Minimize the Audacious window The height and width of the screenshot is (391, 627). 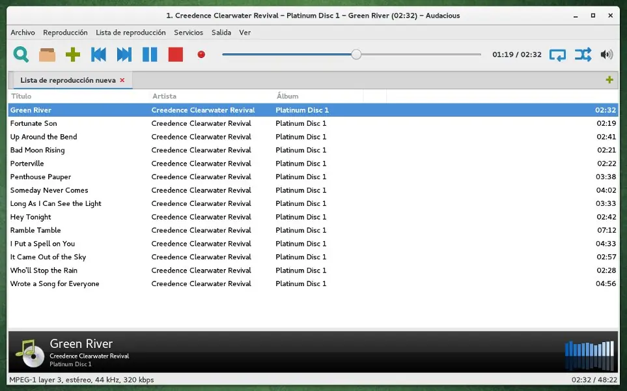tap(576, 16)
